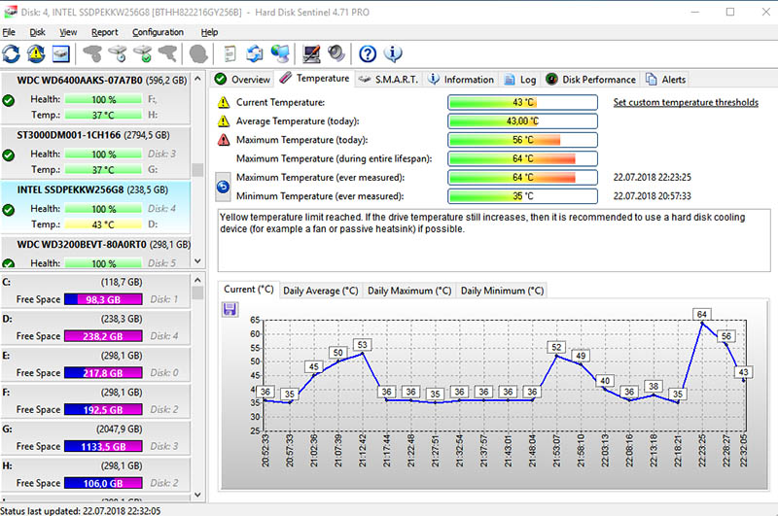Click the refresh disk information toolbar icon
778x516 pixels.
(12, 53)
